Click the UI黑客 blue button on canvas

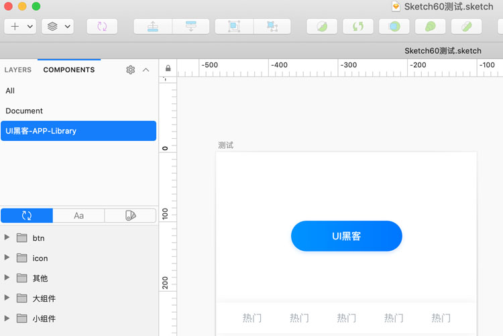(x=347, y=236)
